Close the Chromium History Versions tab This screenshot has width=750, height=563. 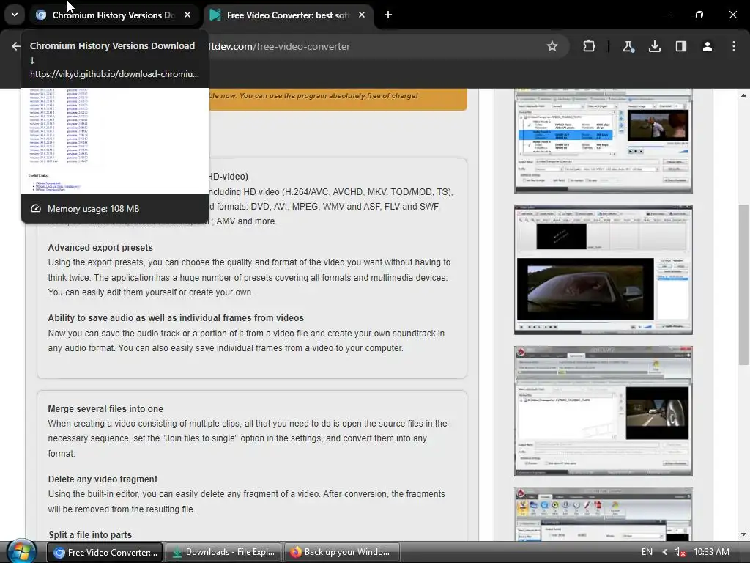coord(187,15)
